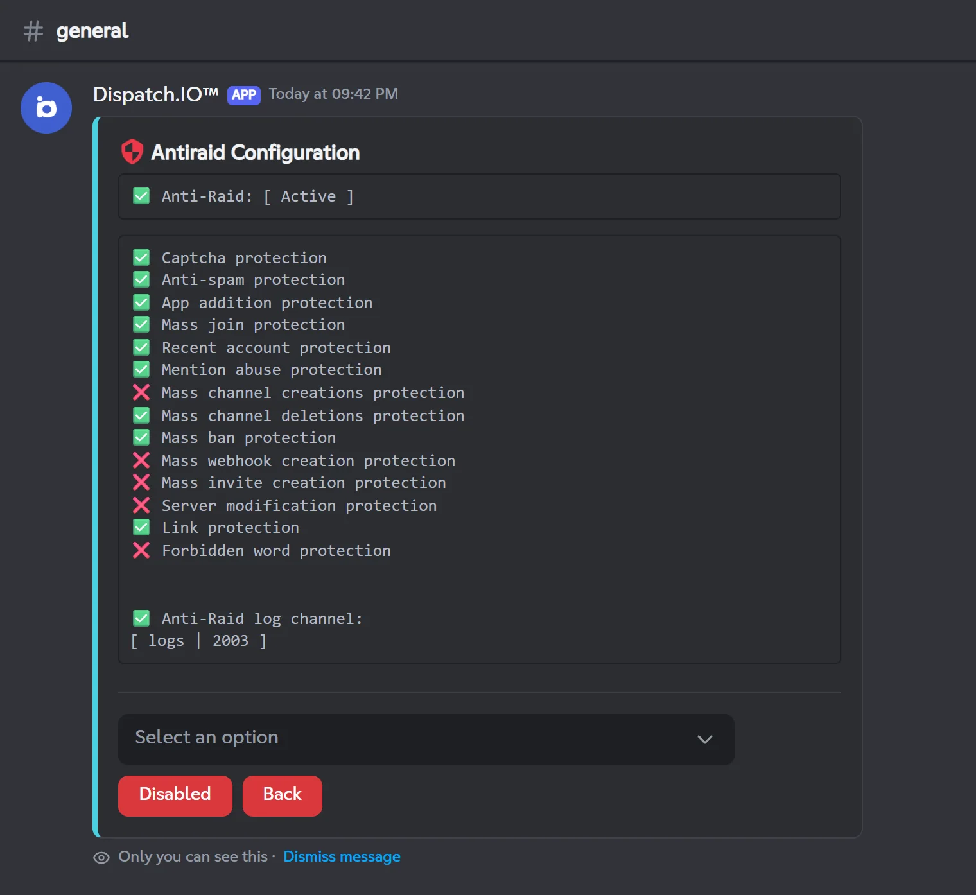Click the green check beside Mass channel deletions protection

[141, 415]
